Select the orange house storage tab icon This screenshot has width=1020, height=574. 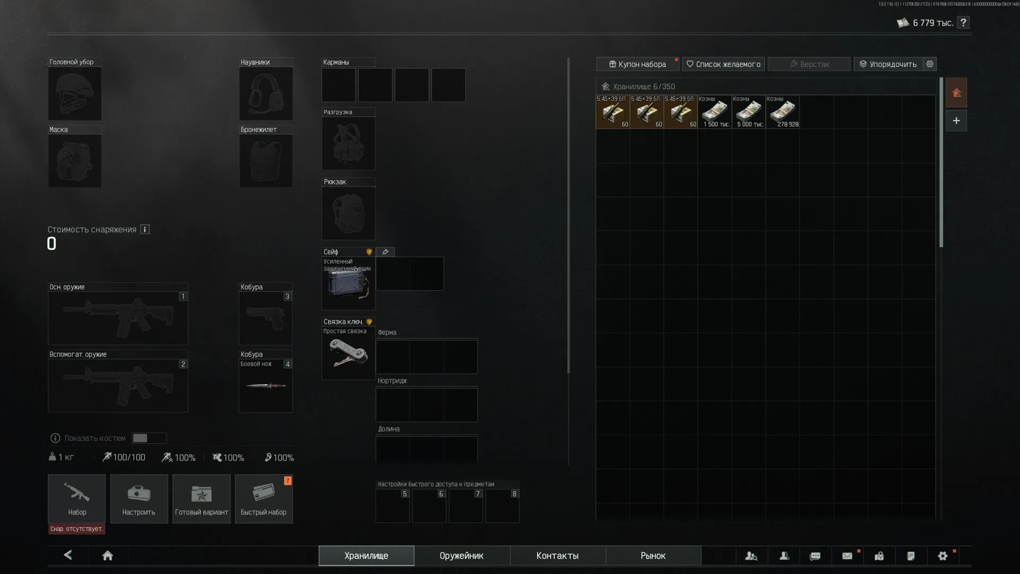click(x=956, y=93)
